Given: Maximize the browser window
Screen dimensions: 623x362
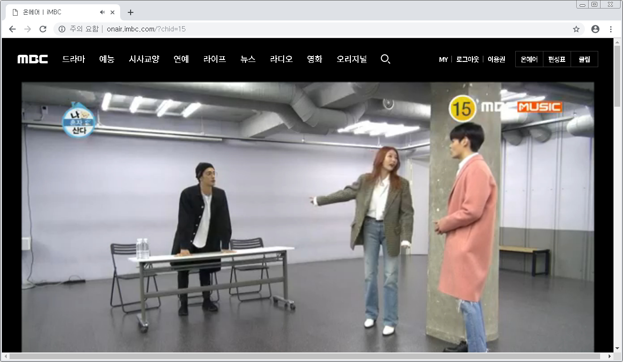Looking at the screenshot, I should click(594, 4).
